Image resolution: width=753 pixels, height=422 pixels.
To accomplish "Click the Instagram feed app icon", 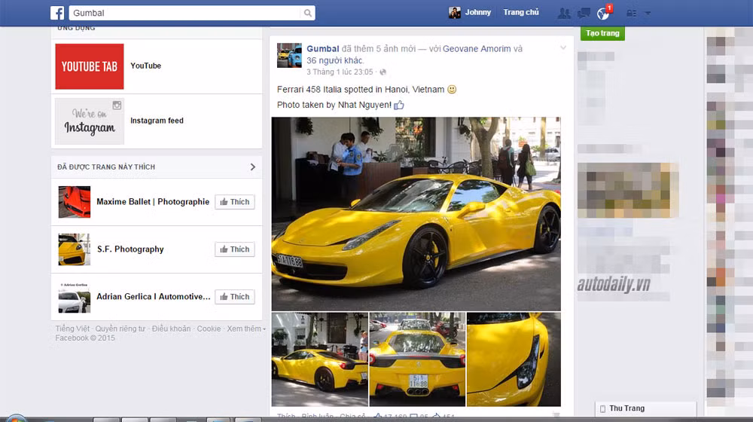I will pyautogui.click(x=90, y=121).
